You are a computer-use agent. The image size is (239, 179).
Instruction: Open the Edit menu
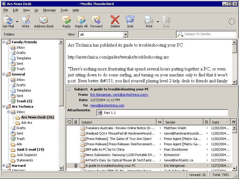pos(16,10)
